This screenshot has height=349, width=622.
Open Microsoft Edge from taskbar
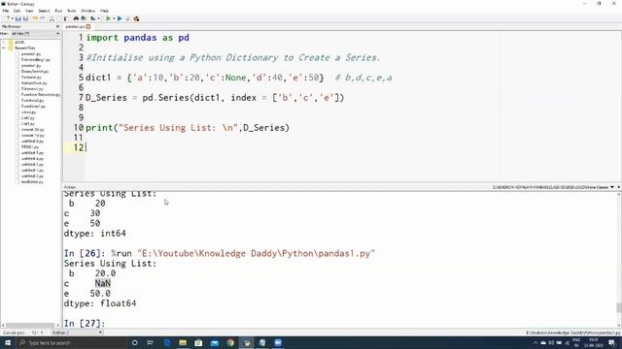pos(167,342)
